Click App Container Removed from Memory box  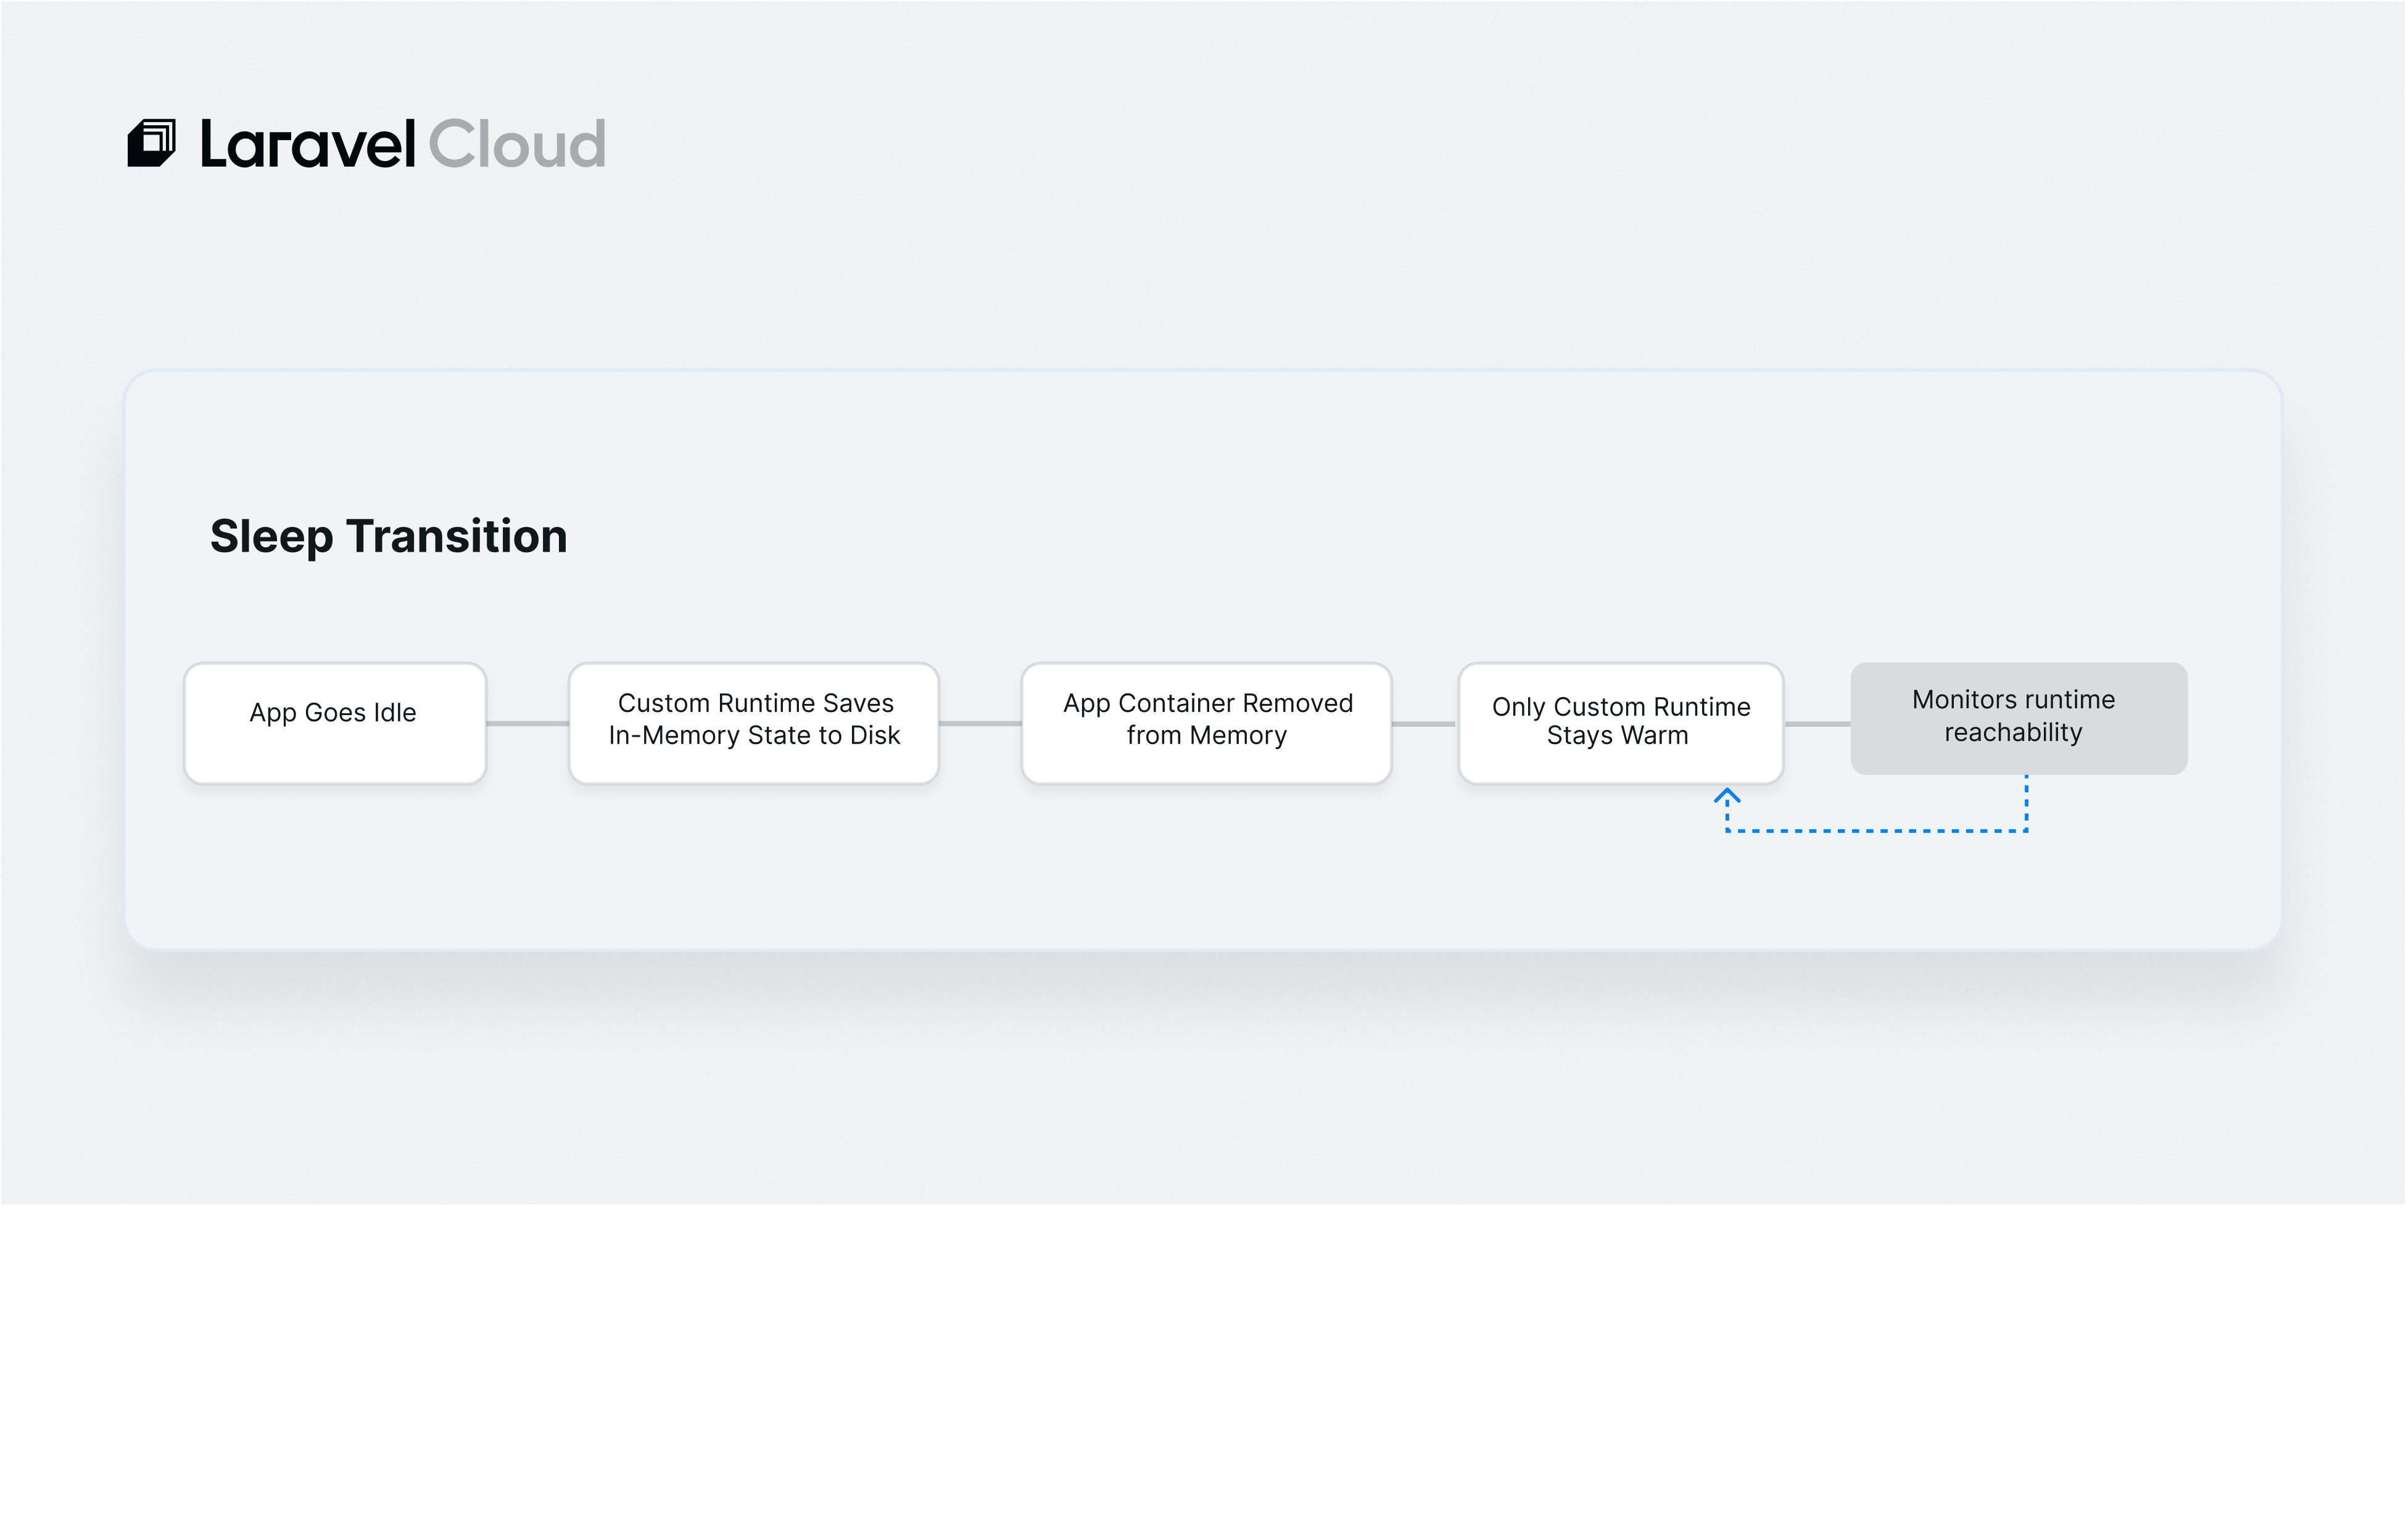click(1207, 723)
